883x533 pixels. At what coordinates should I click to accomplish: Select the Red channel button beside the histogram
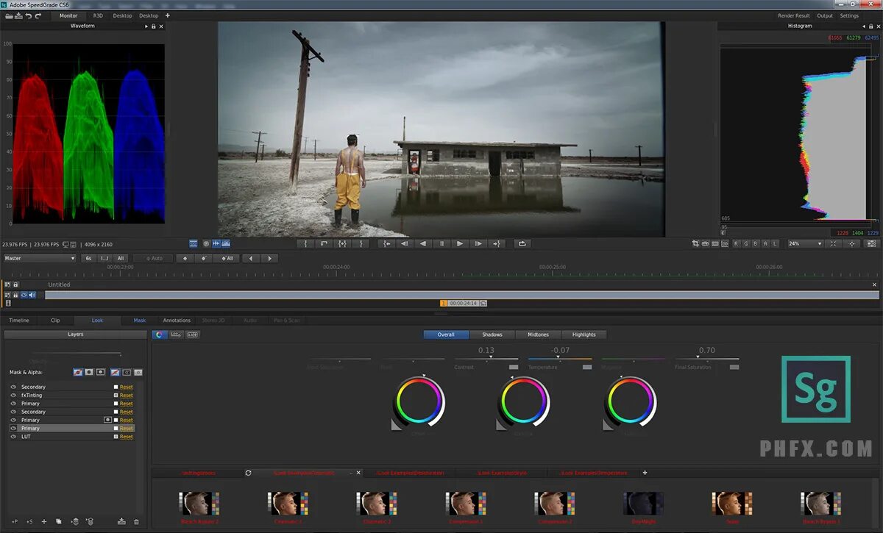pyautogui.click(x=737, y=244)
